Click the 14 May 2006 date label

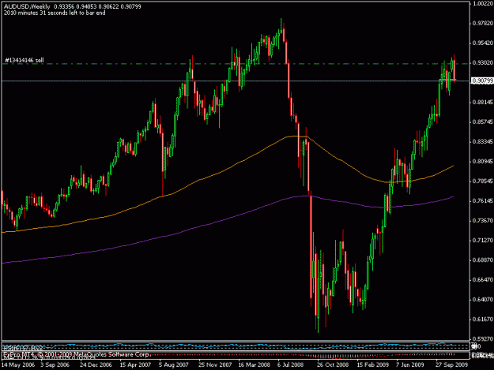18,365
